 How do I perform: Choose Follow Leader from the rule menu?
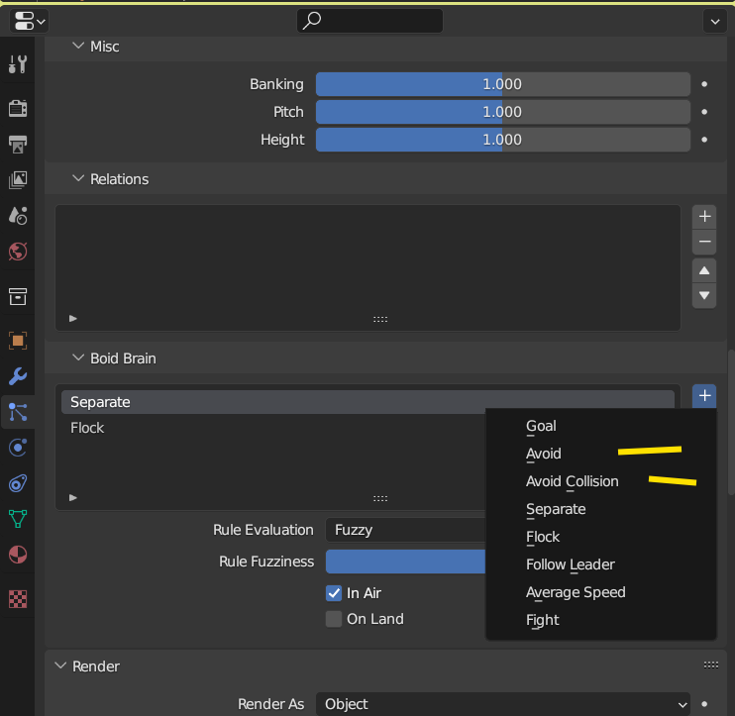[571, 564]
